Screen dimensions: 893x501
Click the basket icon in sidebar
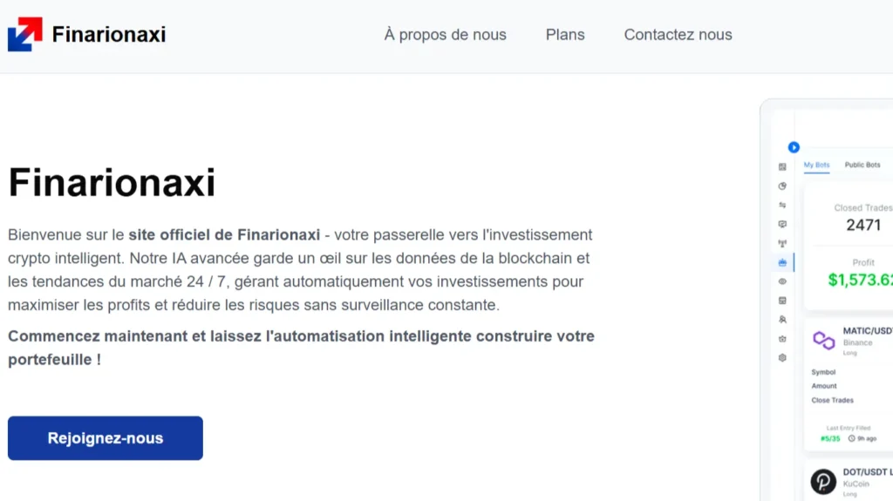[x=782, y=338]
